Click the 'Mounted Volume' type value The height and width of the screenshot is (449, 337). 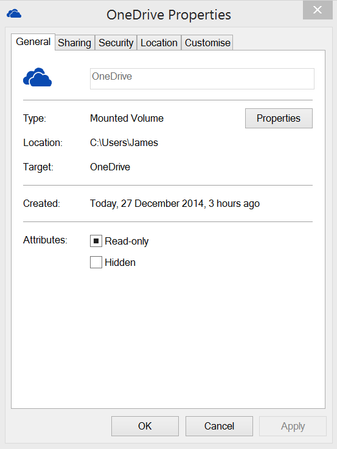click(127, 118)
